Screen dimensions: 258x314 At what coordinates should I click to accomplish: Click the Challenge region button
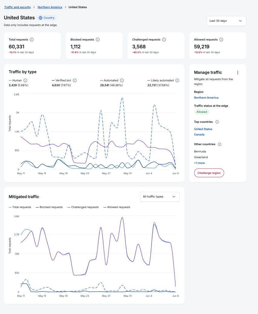point(209,173)
